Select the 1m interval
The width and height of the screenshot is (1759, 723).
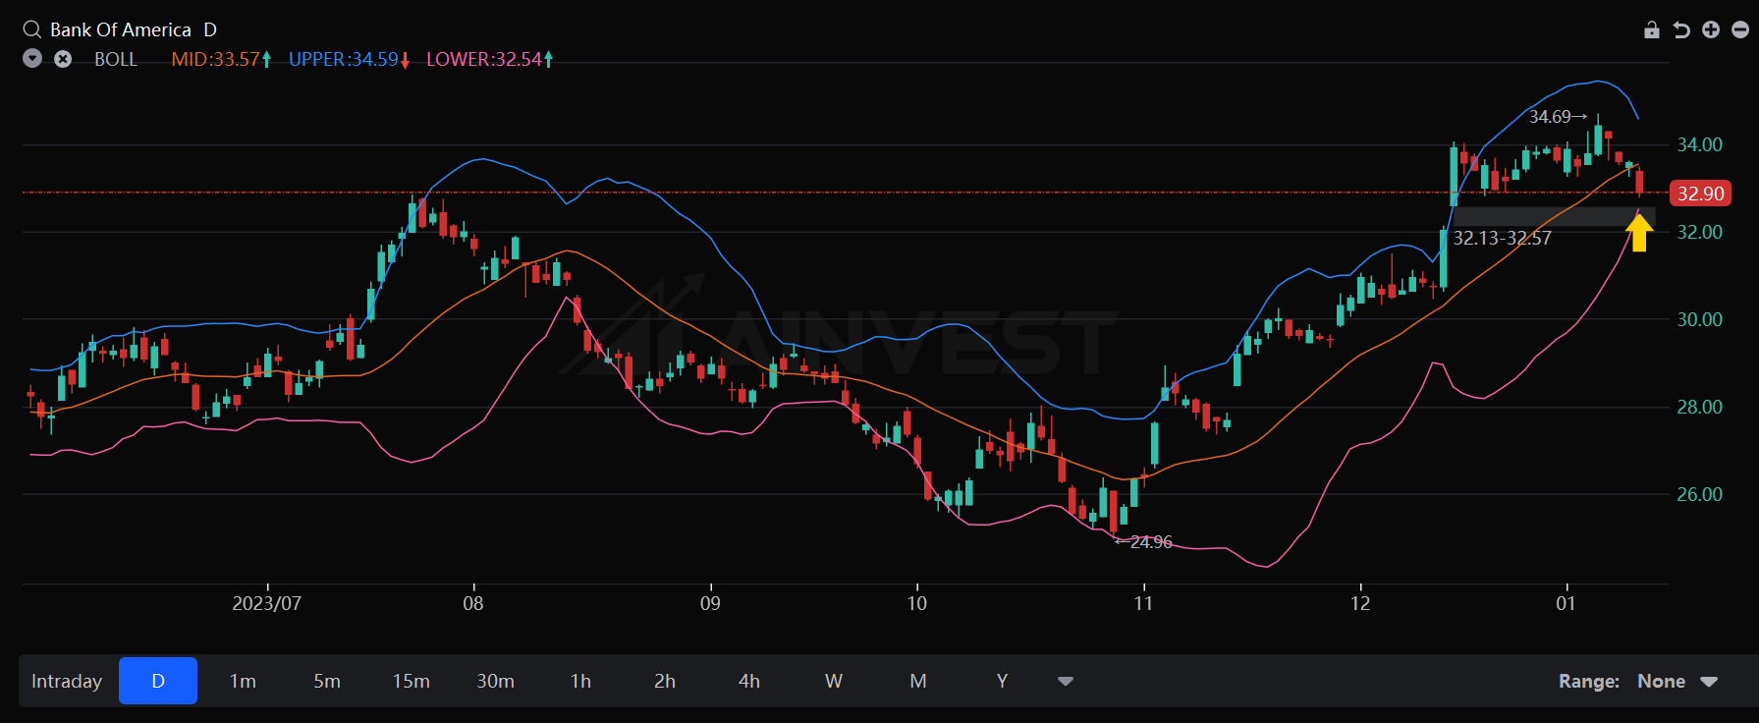click(243, 681)
